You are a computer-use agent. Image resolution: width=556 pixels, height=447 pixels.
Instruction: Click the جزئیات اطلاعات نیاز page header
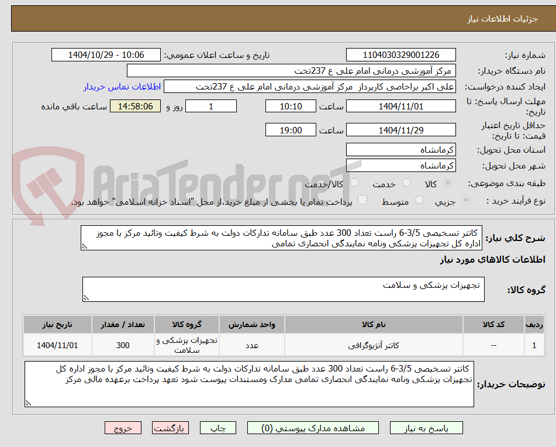[502, 19]
